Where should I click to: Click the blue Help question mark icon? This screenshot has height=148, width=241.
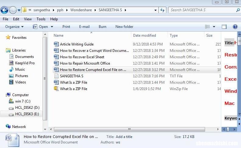pos(235,27)
